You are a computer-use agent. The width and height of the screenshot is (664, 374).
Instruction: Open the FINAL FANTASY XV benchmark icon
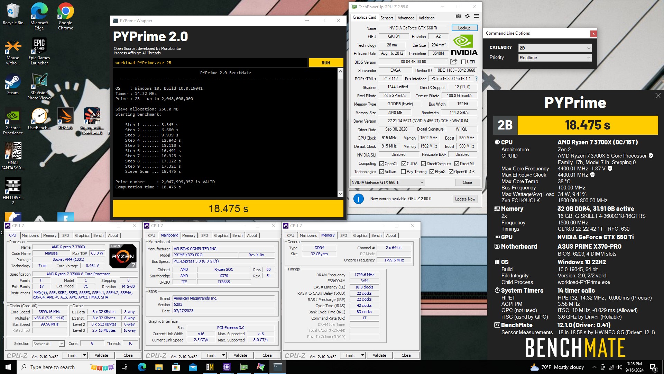(13, 156)
